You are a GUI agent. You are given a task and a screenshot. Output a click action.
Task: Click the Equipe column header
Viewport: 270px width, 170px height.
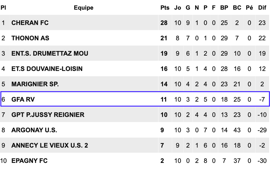pos(84,8)
